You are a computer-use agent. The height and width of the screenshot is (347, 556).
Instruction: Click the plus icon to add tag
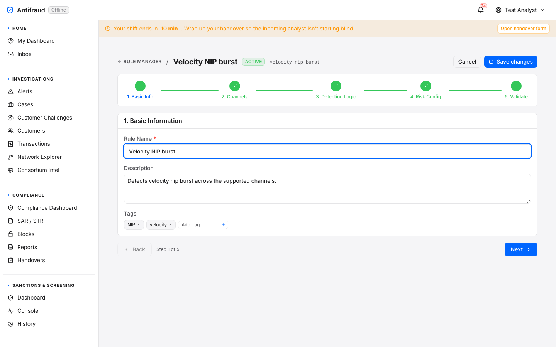pos(223,225)
